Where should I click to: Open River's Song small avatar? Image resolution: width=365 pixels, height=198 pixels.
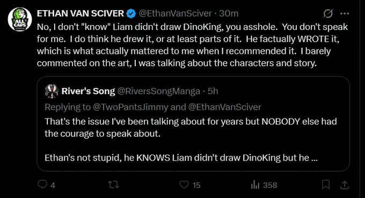tap(52, 91)
